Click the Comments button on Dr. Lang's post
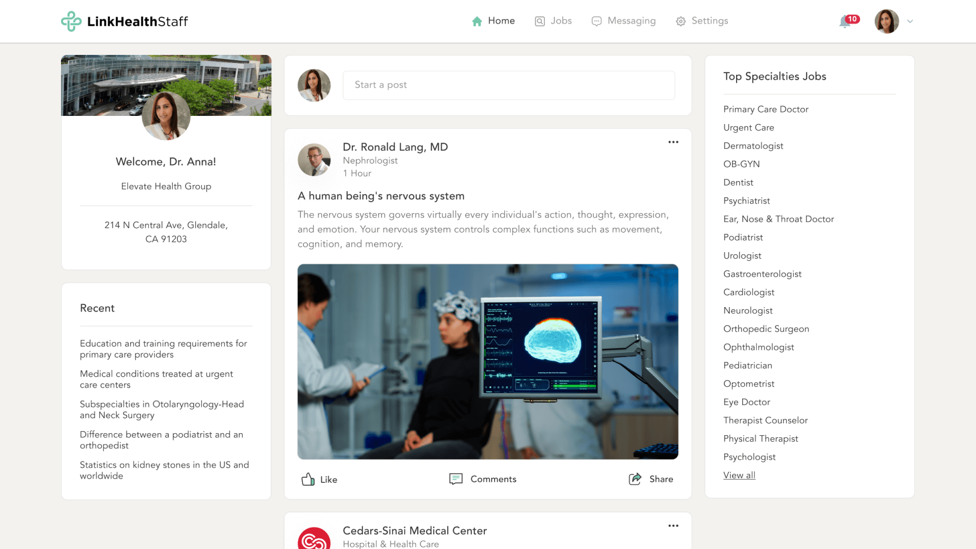The height and width of the screenshot is (549, 976). click(x=482, y=479)
